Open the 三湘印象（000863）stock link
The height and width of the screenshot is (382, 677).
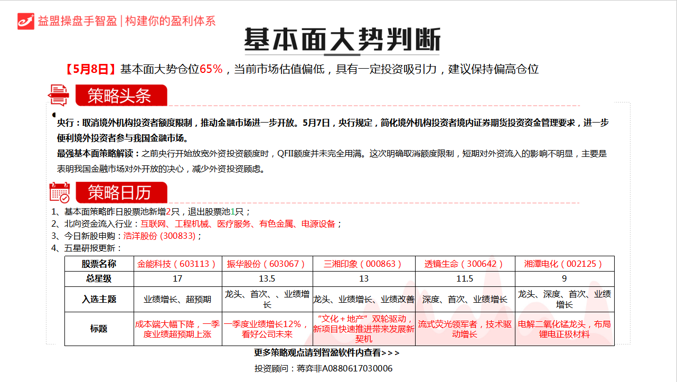pyautogui.click(x=363, y=264)
